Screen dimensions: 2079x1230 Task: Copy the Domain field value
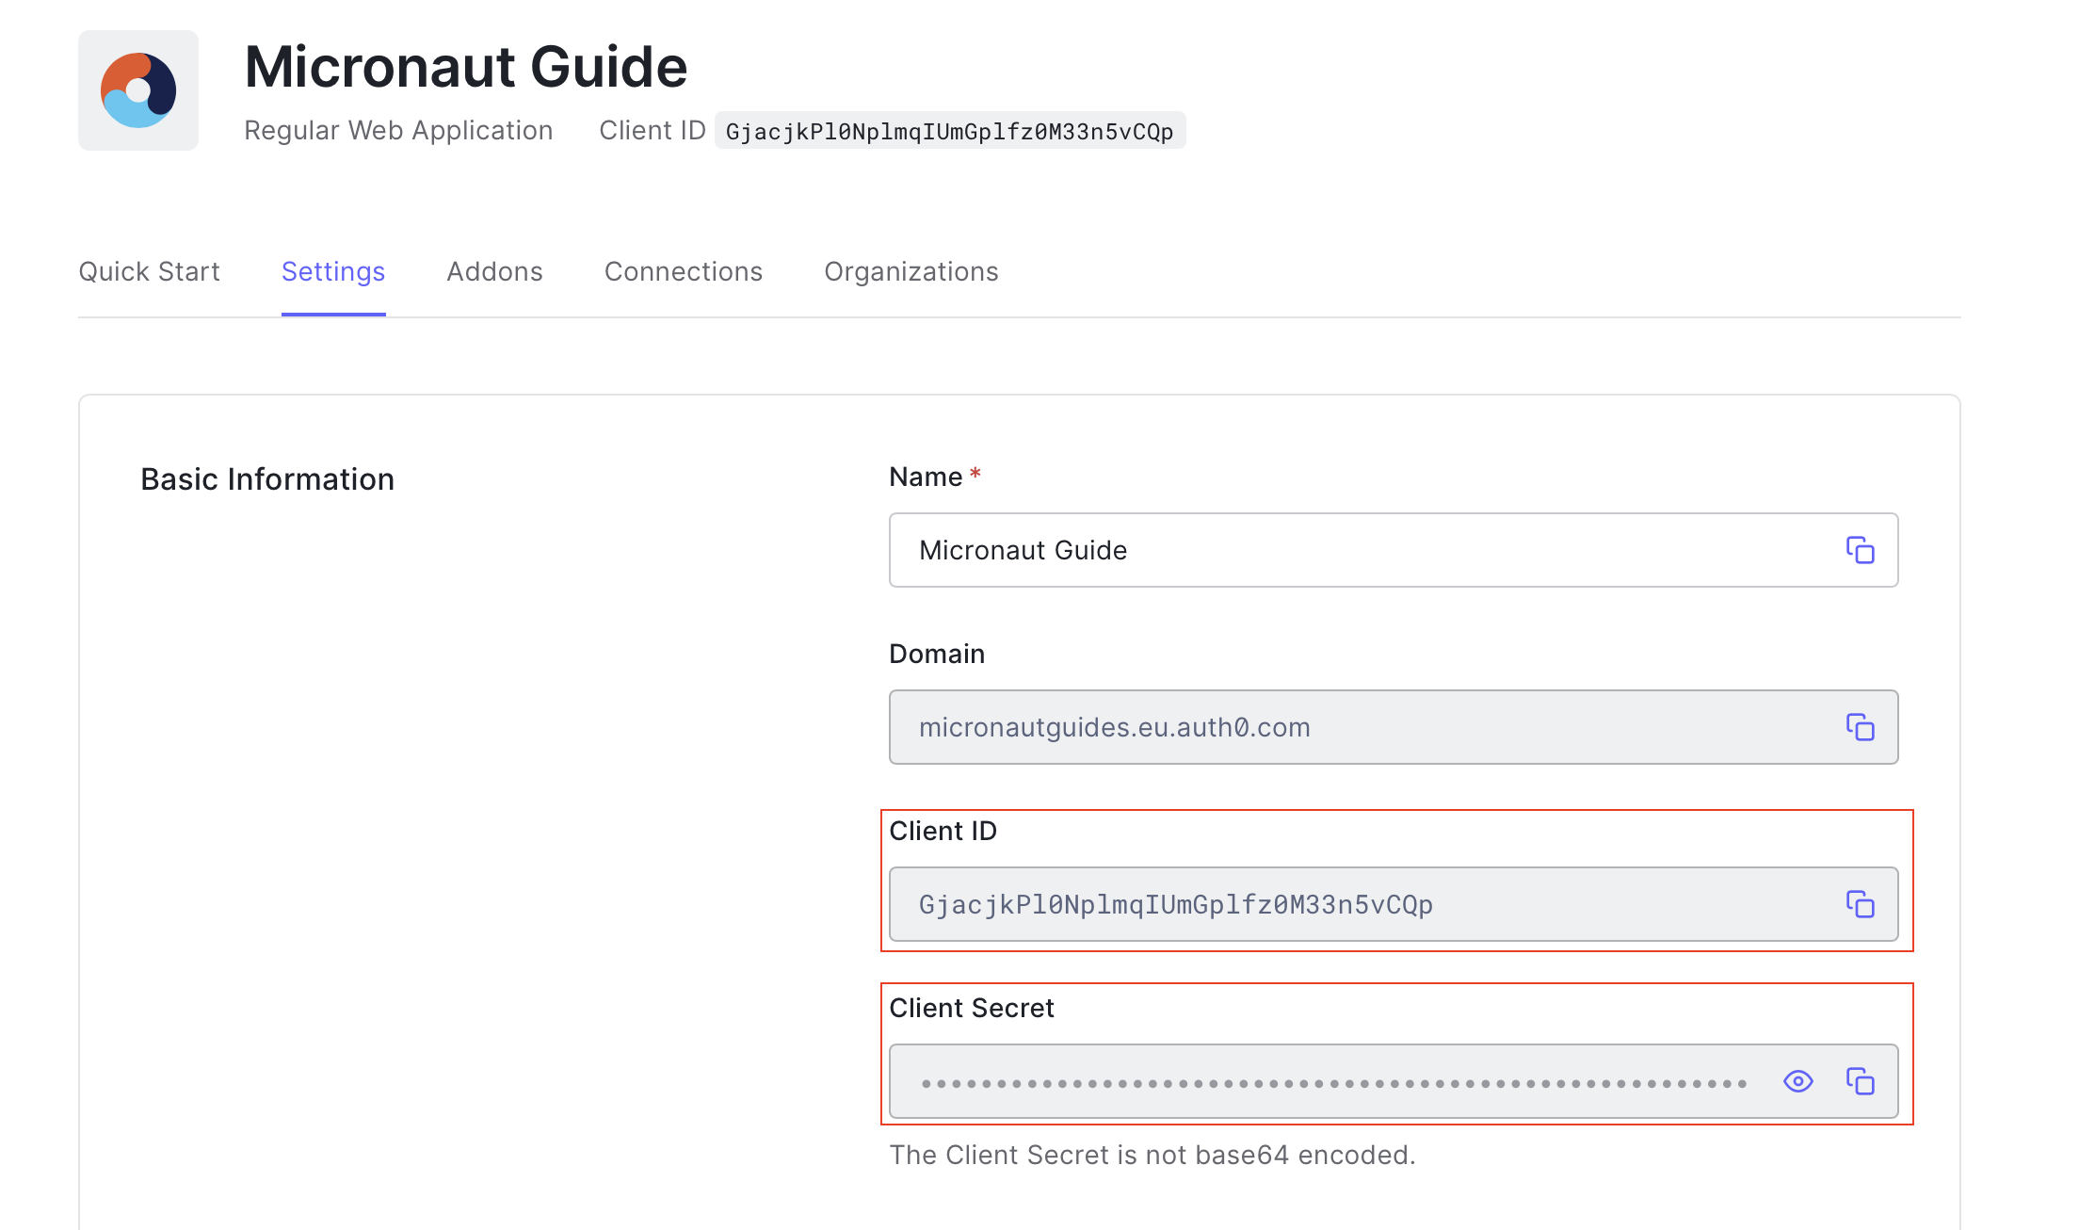[1860, 727]
